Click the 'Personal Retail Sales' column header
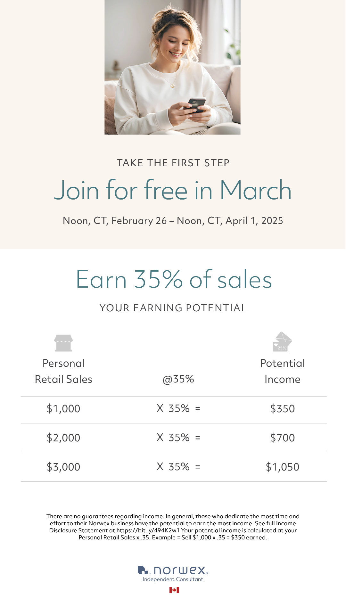The height and width of the screenshot is (615, 346). (63, 371)
